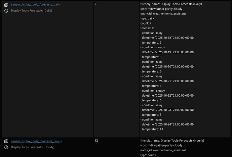Viewport: 232px width, 157px height.
Task: Select the 'Display Tools Forecasts (Daily)' name label
Action: (x=32, y=11)
